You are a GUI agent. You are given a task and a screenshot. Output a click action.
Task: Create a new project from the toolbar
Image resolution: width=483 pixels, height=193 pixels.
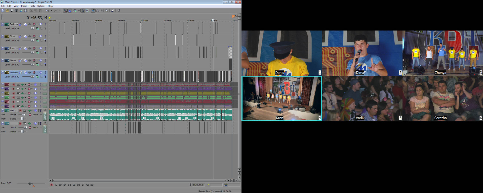(x=3, y=11)
